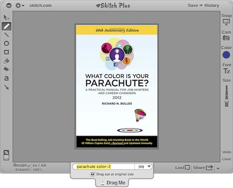Activate the Eraser tool

(7, 70)
